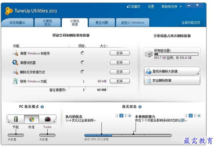The height and width of the screenshot is (149, 215).
Task: Select page 2 under 执行的优化
Action: point(121,116)
